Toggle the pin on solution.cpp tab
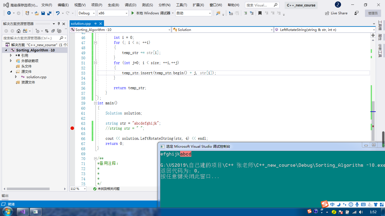The height and width of the screenshot is (216, 385). tap(96, 24)
